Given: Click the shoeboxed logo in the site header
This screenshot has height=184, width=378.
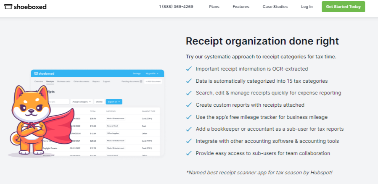Looking at the screenshot, I should tap(25, 7).
